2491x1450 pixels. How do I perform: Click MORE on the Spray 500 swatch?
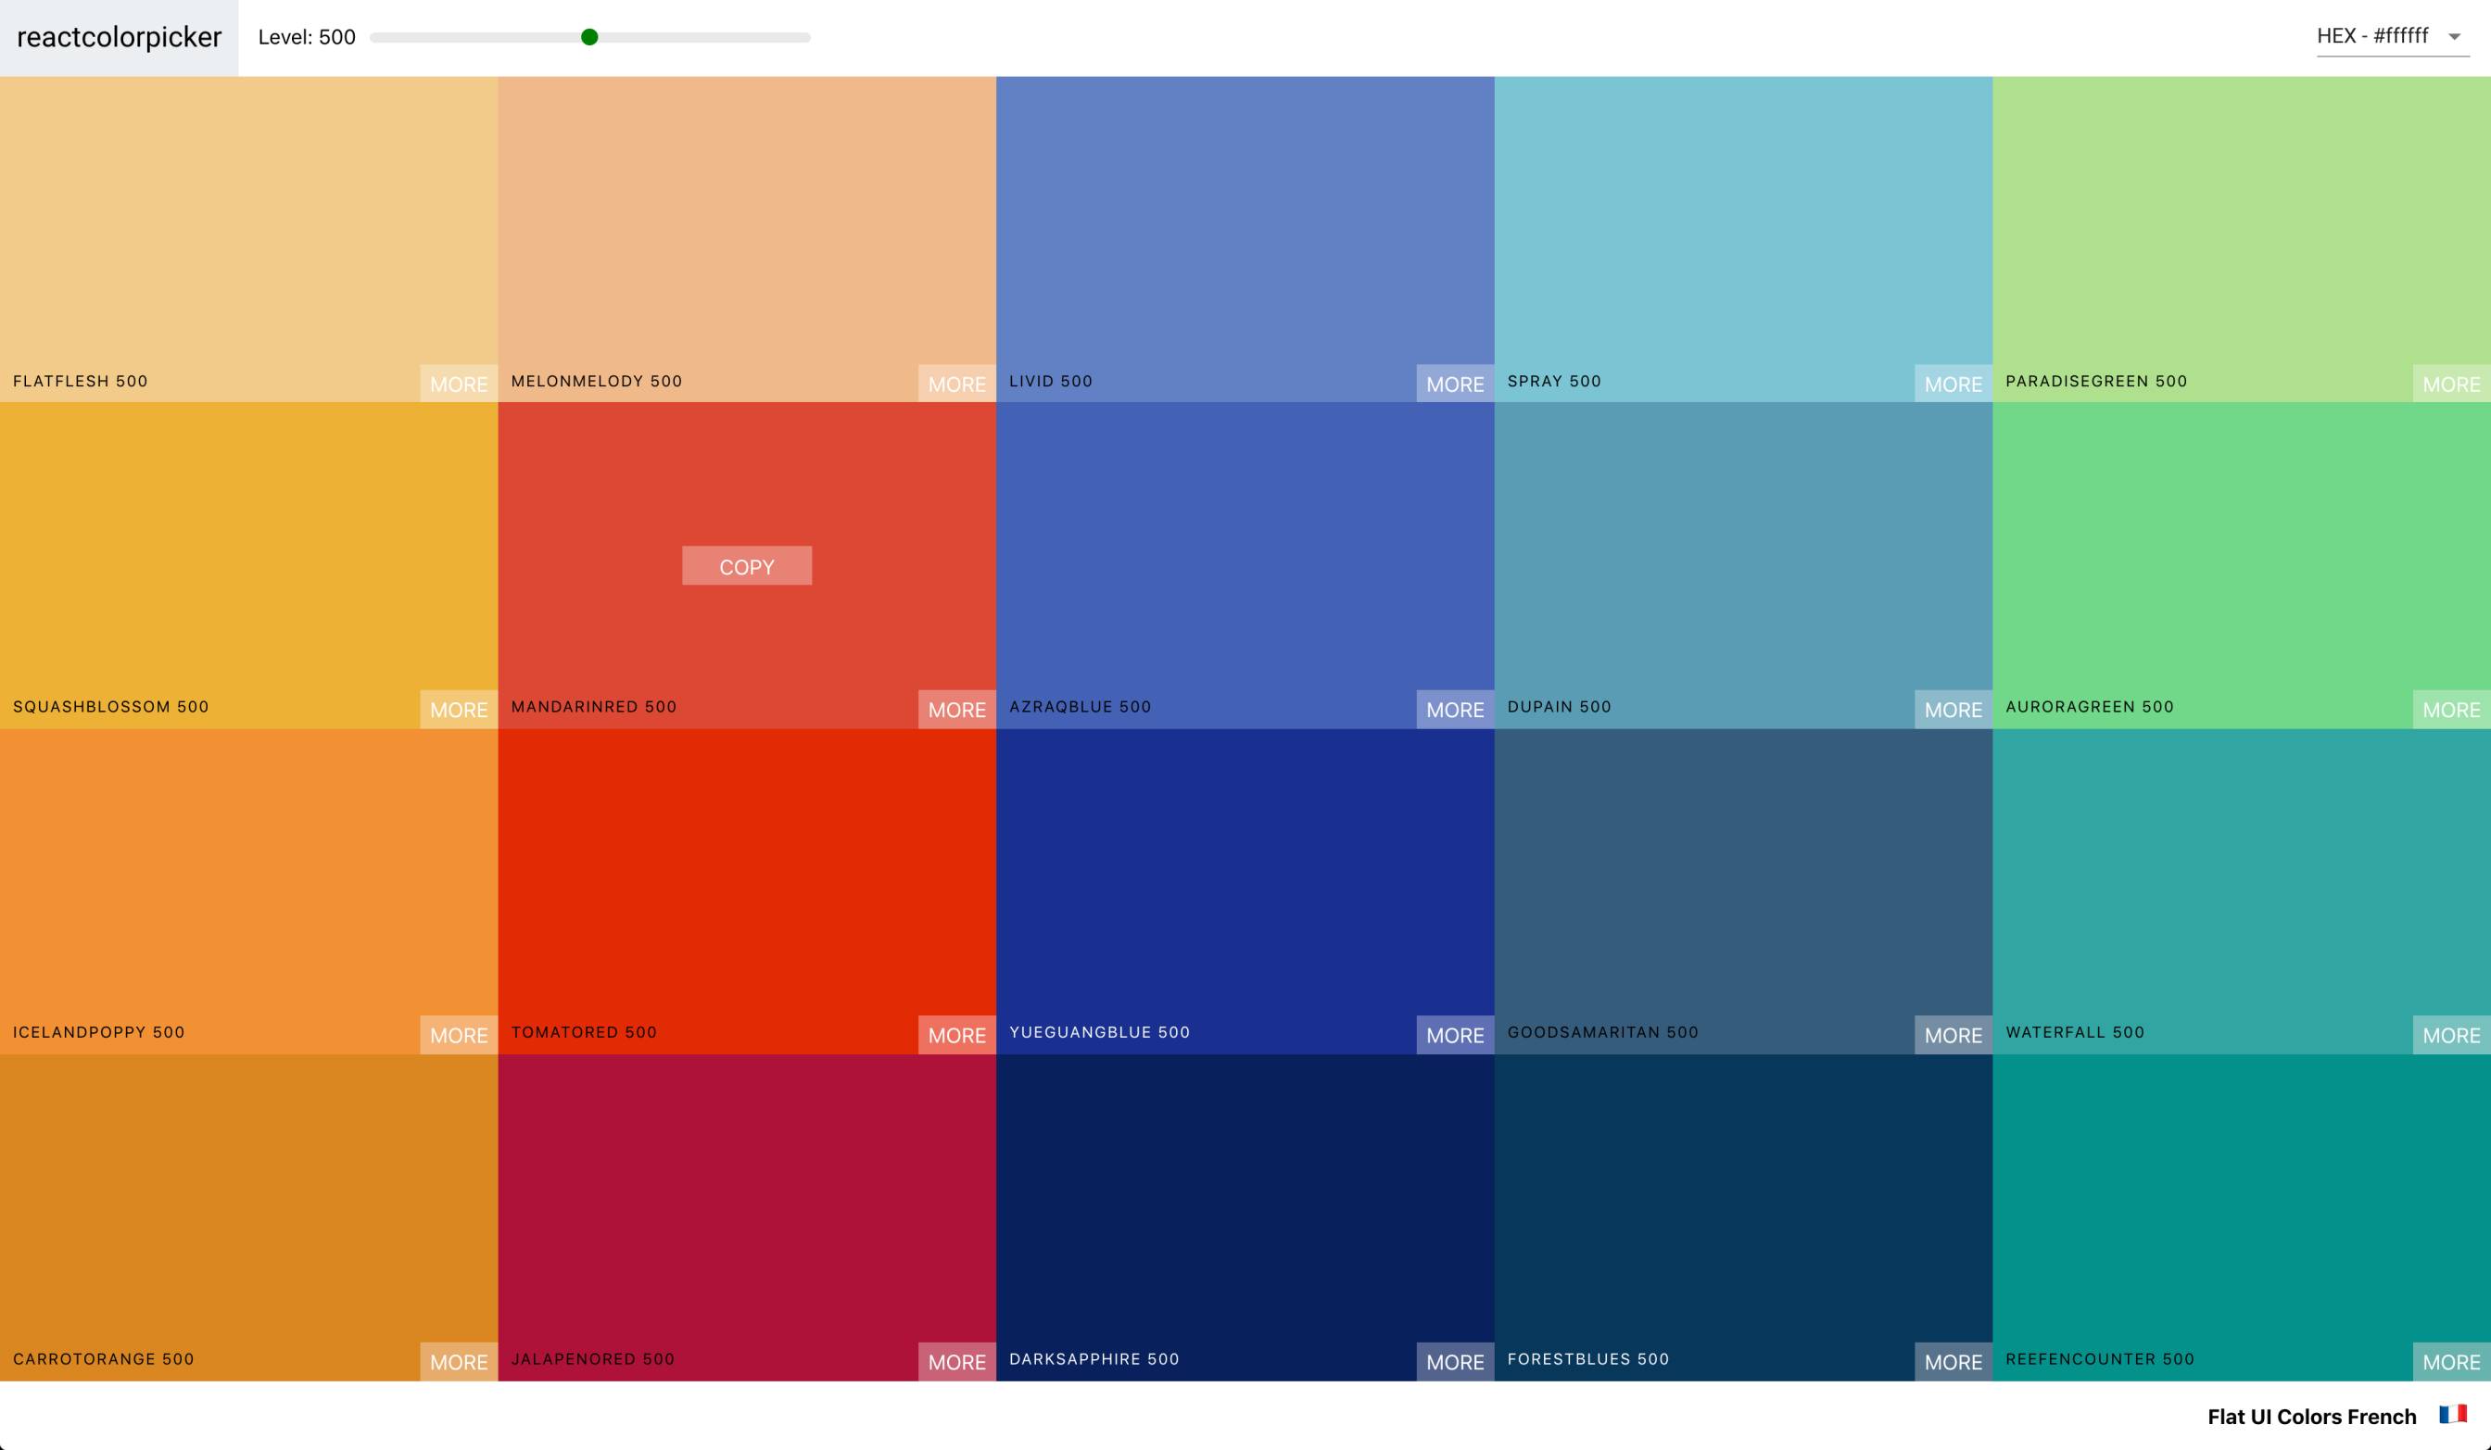tap(1954, 384)
